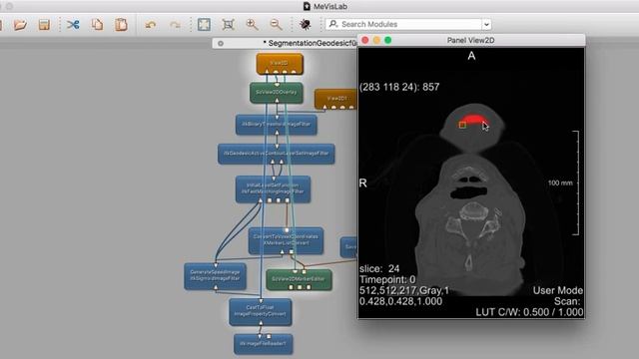Click the "A" anterior orientation label

tap(471, 56)
